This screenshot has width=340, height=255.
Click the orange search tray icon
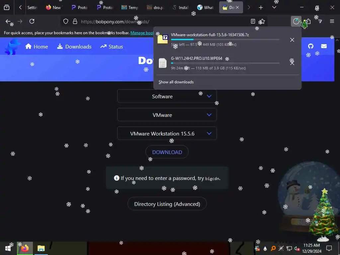(x=273, y=248)
